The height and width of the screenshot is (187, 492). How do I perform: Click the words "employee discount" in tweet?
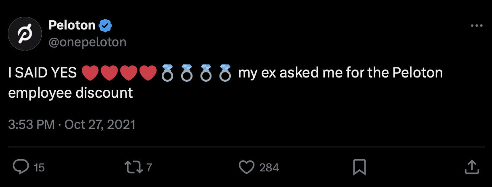70,92
